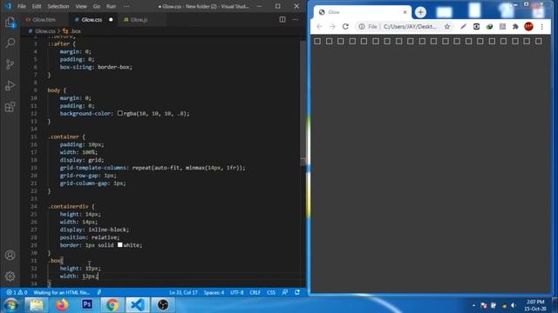Change encoding via UTF-8
The image size is (558, 313).
pyautogui.click(x=236, y=292)
